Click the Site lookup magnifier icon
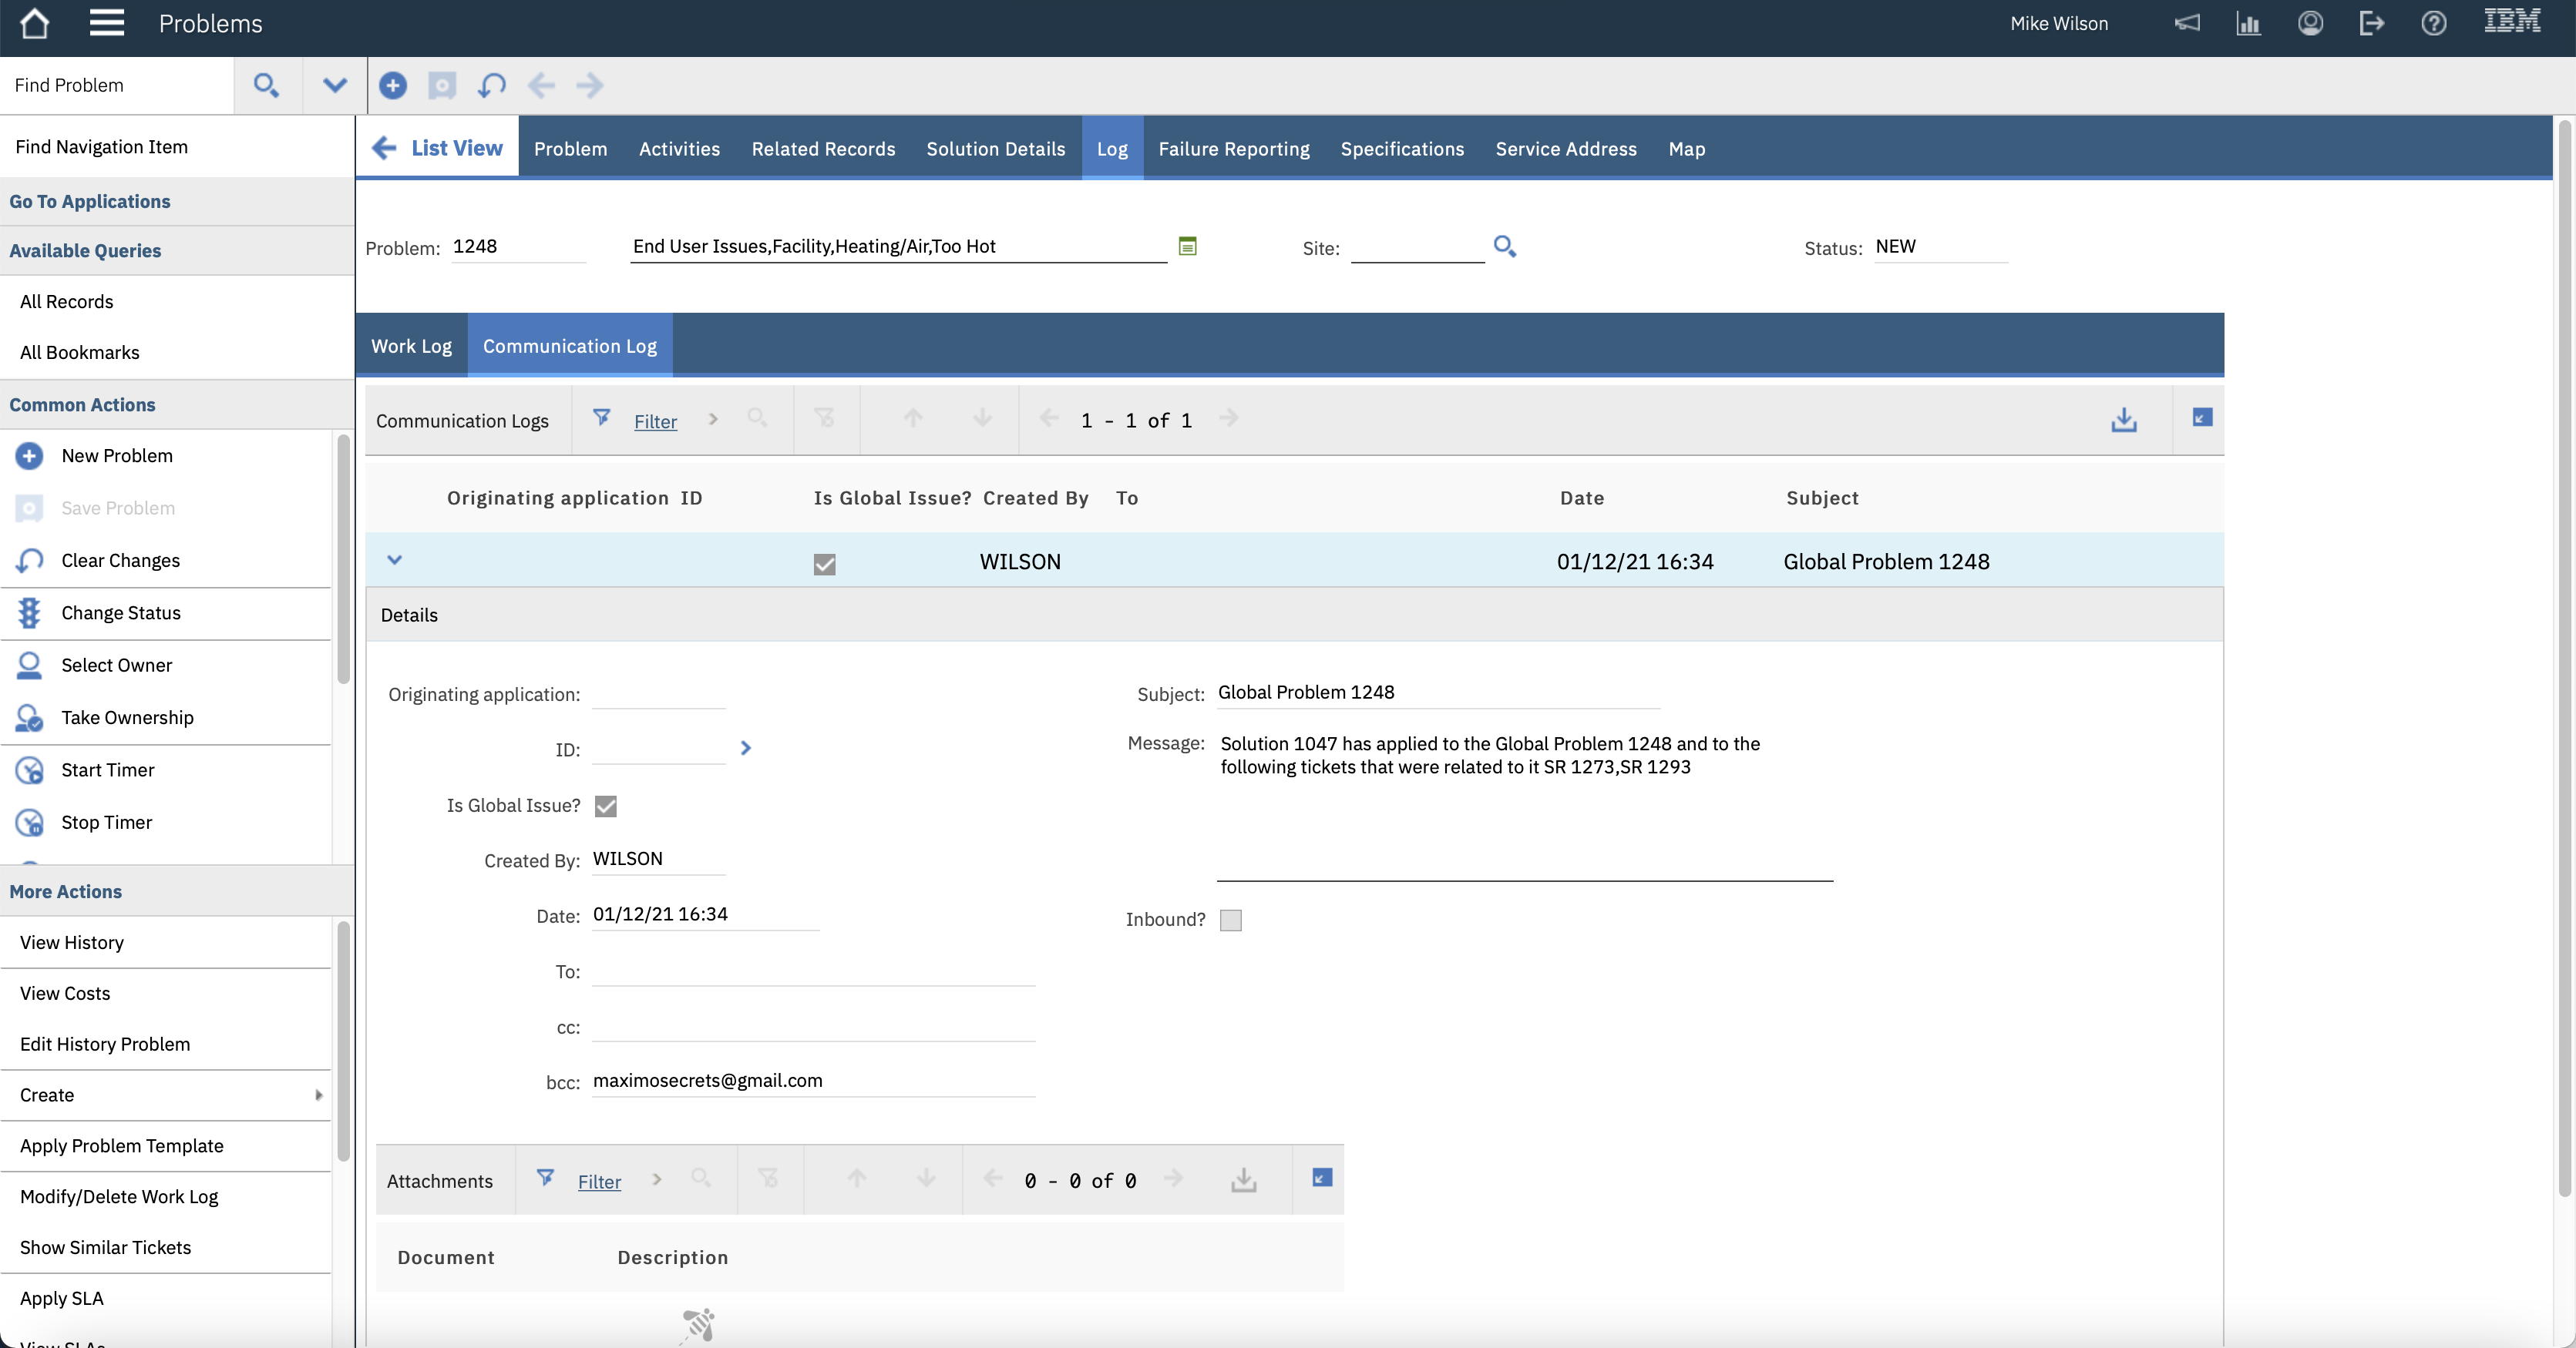Image resolution: width=2576 pixels, height=1348 pixels. pos(1504,246)
